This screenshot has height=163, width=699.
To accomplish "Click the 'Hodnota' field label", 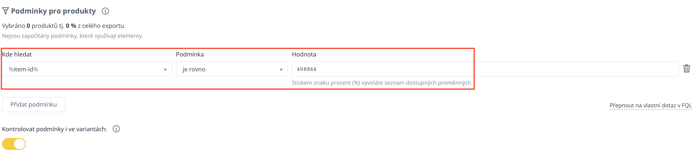I will (x=304, y=55).
